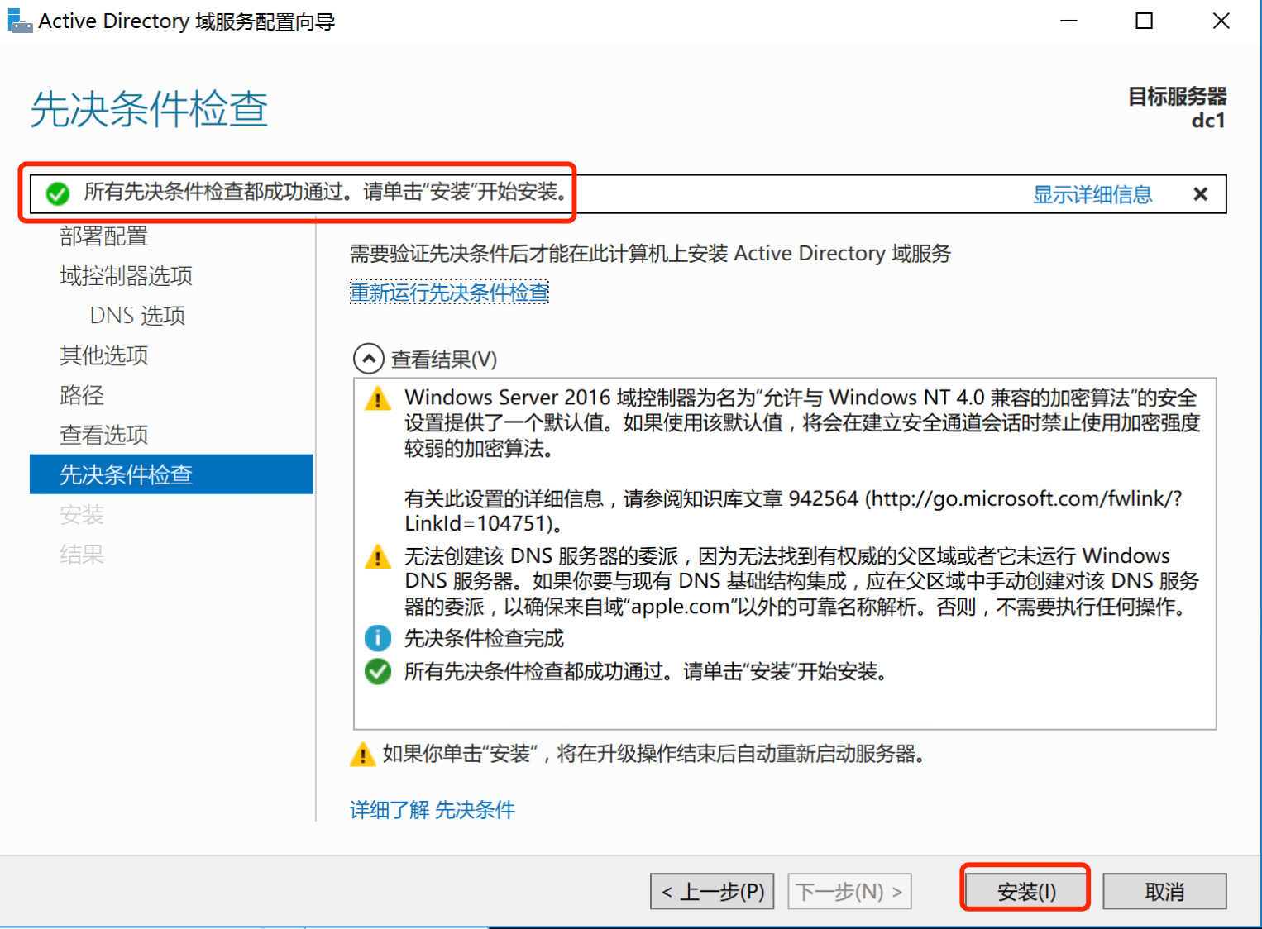
Task: Click the restart warning icon below results
Action: click(362, 755)
